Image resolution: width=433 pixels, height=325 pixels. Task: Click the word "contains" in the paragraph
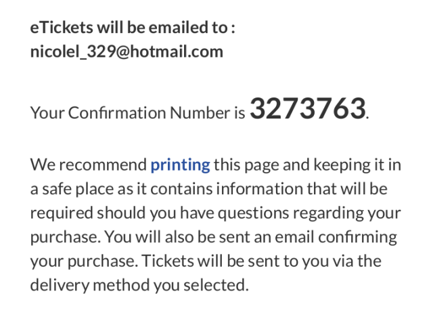click(181, 190)
